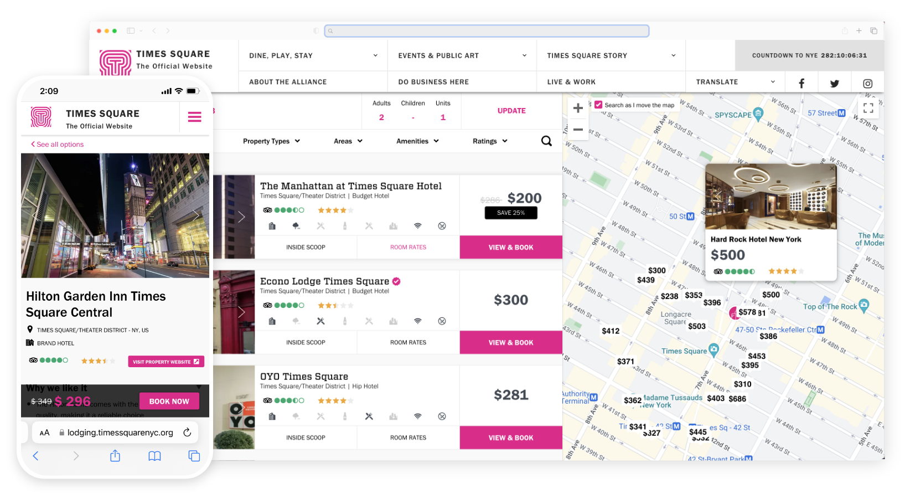910x499 pixels.
Task: Open Room Rates tab for The Manhattan hotel
Action: coord(408,248)
